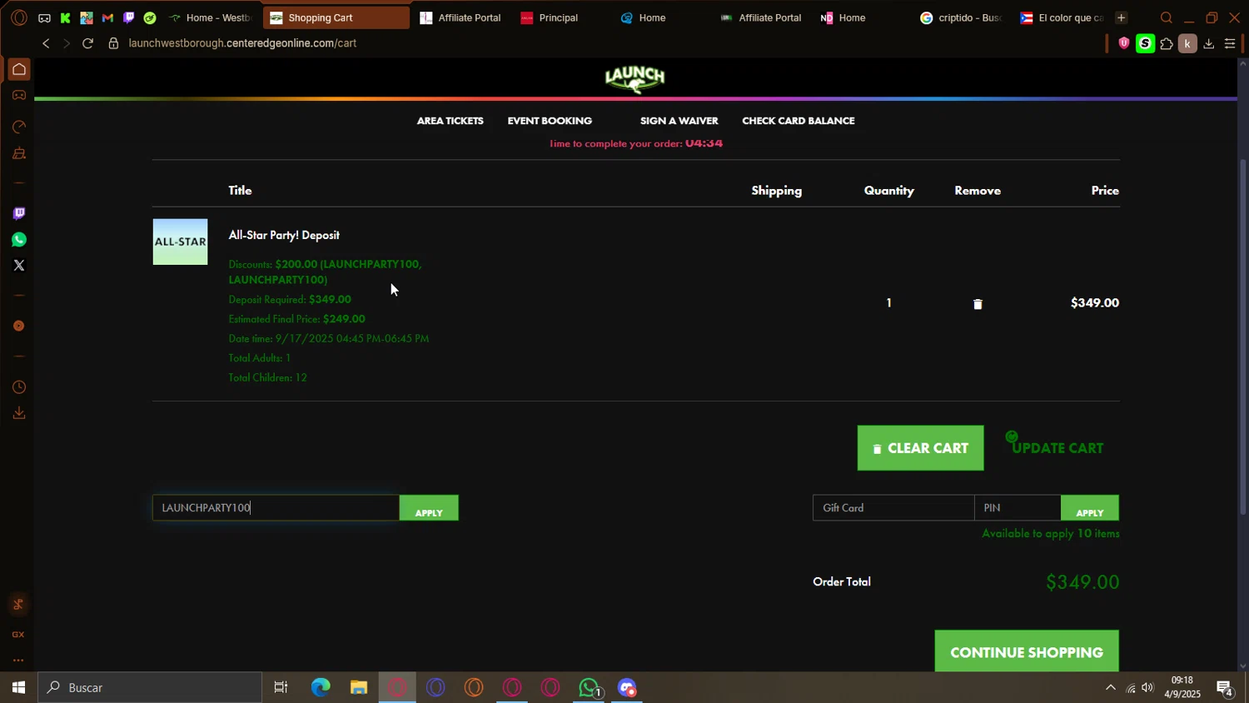1249x703 pixels.
Task: Open the browser downloads toolbar icon
Action: click(x=1209, y=43)
